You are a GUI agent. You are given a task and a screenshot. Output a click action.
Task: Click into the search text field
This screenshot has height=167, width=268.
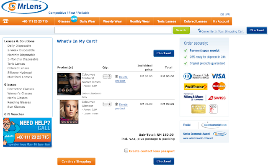[113, 30]
